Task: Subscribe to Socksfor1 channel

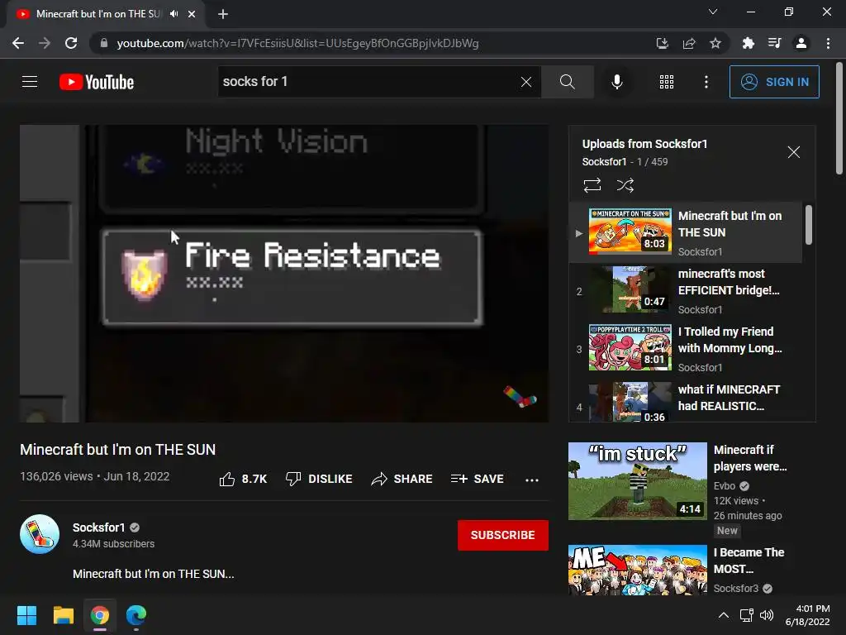Action: pyautogui.click(x=503, y=535)
